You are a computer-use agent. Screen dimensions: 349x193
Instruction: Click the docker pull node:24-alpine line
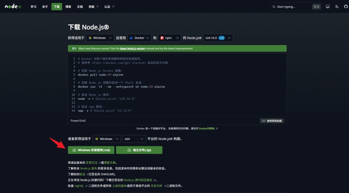[x=101, y=75]
